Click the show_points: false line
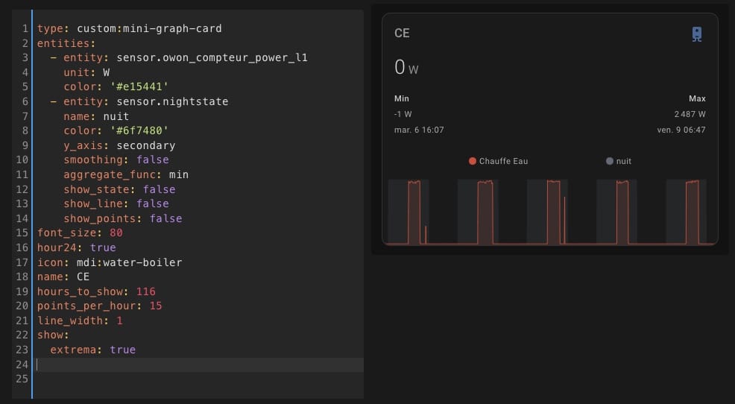 click(123, 218)
